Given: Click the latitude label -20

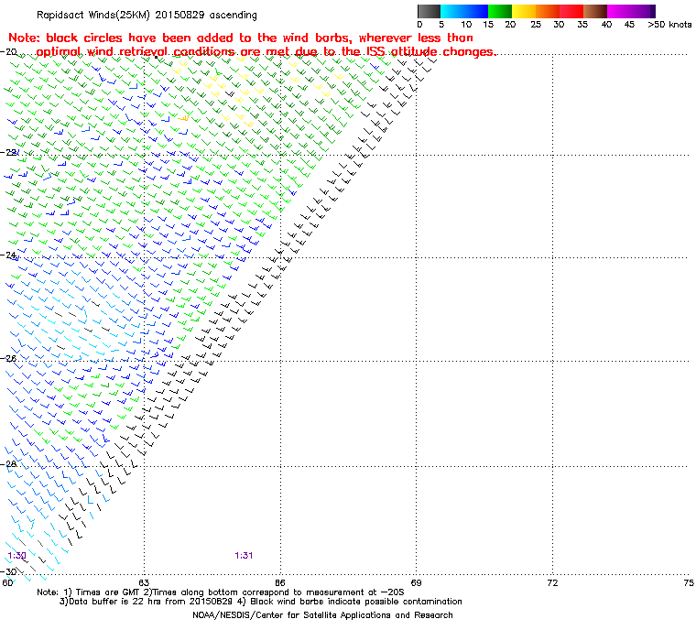Looking at the screenshot, I should (x=8, y=51).
